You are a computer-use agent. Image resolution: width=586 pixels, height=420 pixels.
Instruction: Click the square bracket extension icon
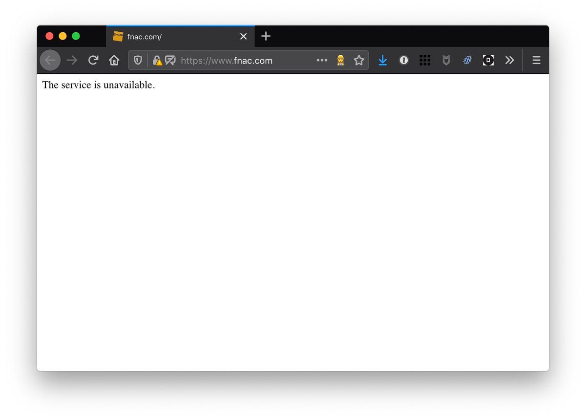click(x=488, y=60)
